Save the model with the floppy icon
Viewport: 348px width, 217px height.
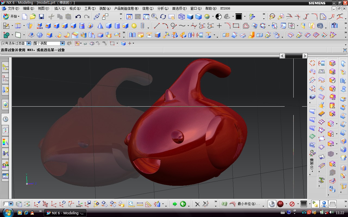[41, 17]
